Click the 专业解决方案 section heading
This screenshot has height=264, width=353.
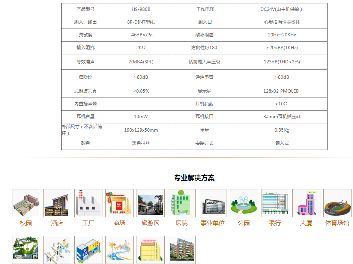pyautogui.click(x=194, y=178)
